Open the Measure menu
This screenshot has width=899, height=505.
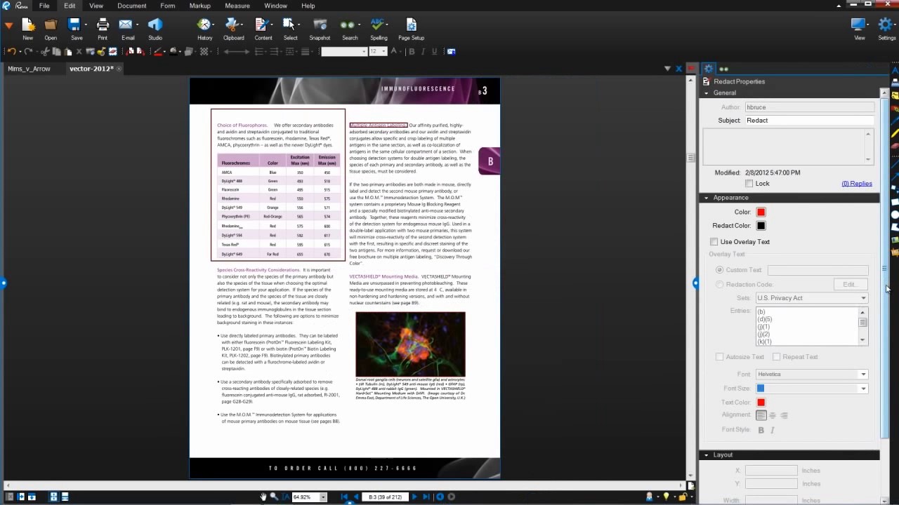(237, 6)
